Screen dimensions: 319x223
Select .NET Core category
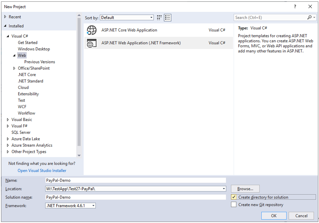[x=27, y=75]
